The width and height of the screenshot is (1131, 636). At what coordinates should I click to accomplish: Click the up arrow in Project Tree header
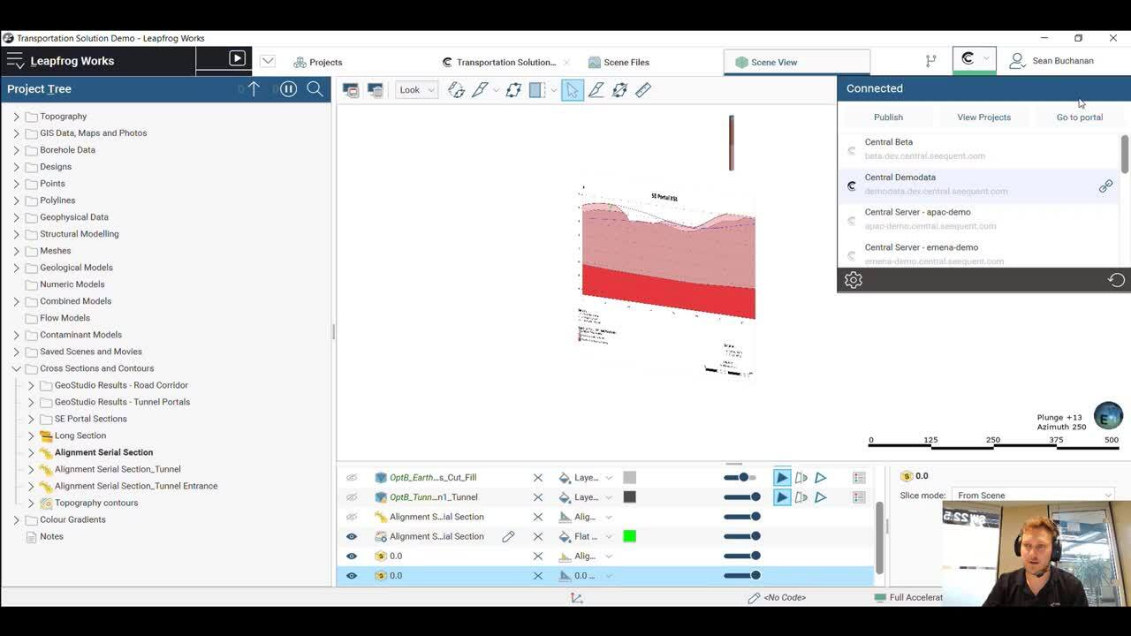pos(254,88)
